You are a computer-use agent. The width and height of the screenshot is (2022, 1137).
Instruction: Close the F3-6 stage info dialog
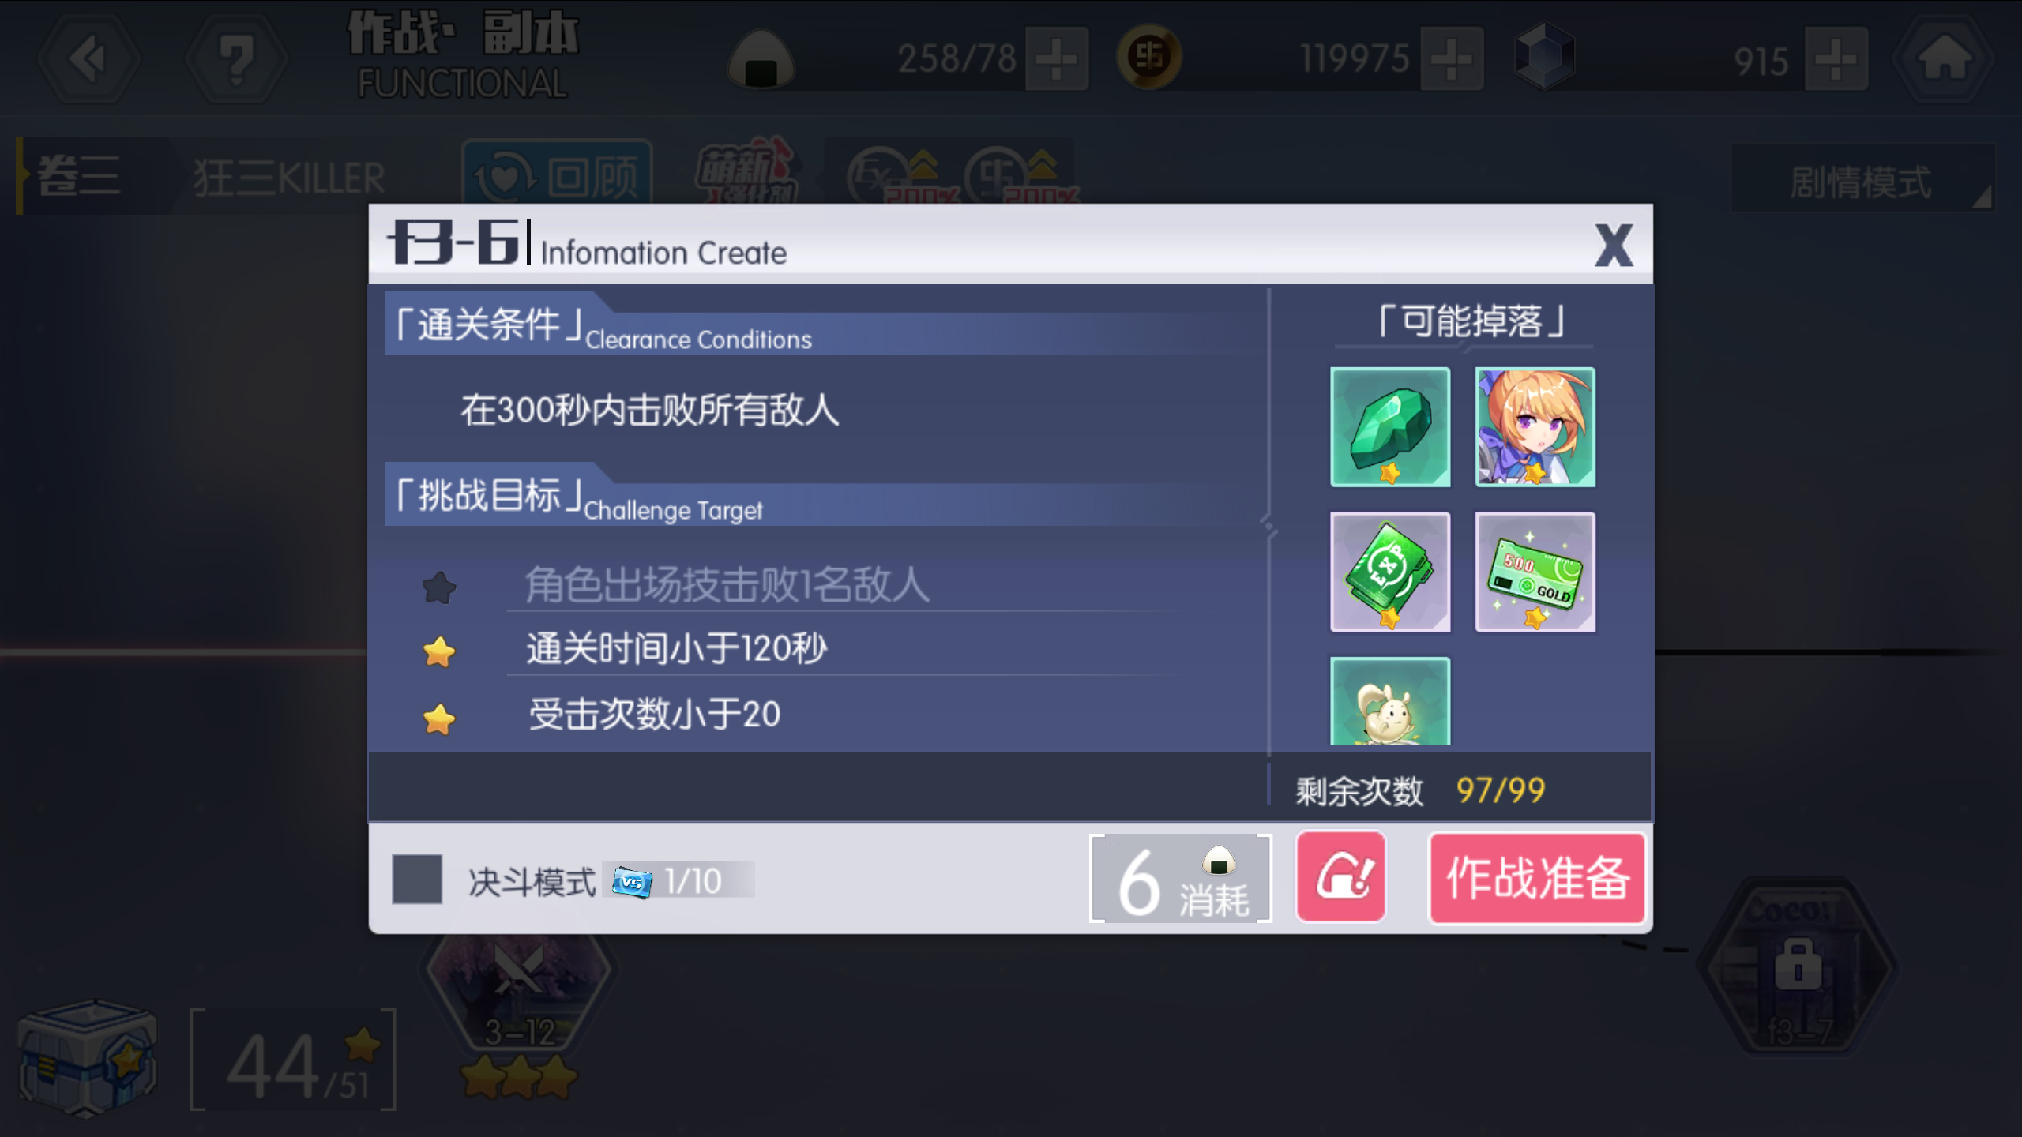1614,246
